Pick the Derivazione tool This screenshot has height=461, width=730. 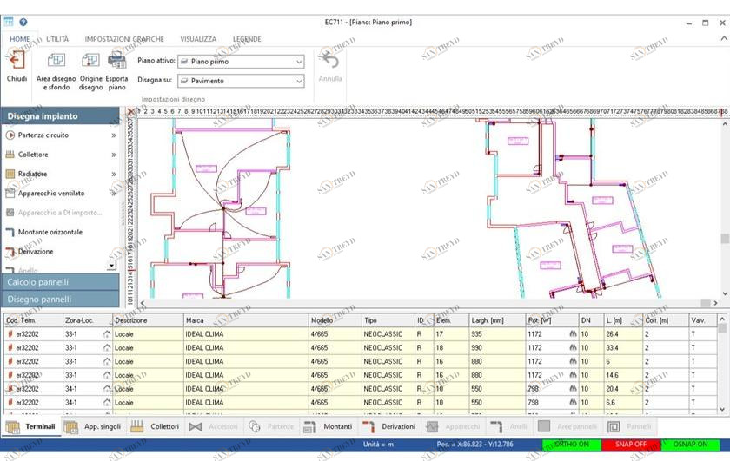pyautogui.click(x=36, y=252)
